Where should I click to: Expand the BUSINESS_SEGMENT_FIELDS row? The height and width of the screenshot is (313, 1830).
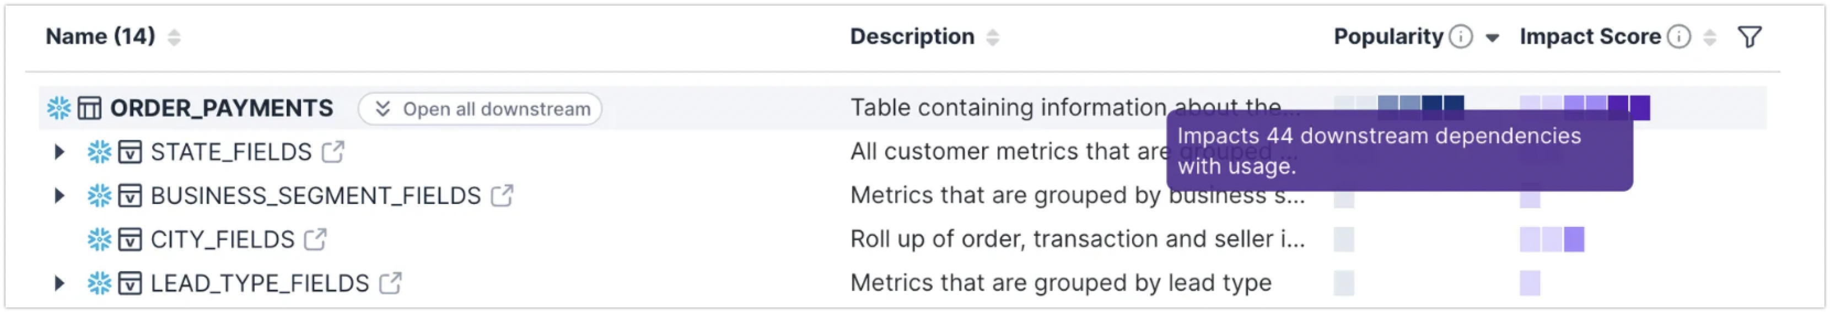pos(60,196)
